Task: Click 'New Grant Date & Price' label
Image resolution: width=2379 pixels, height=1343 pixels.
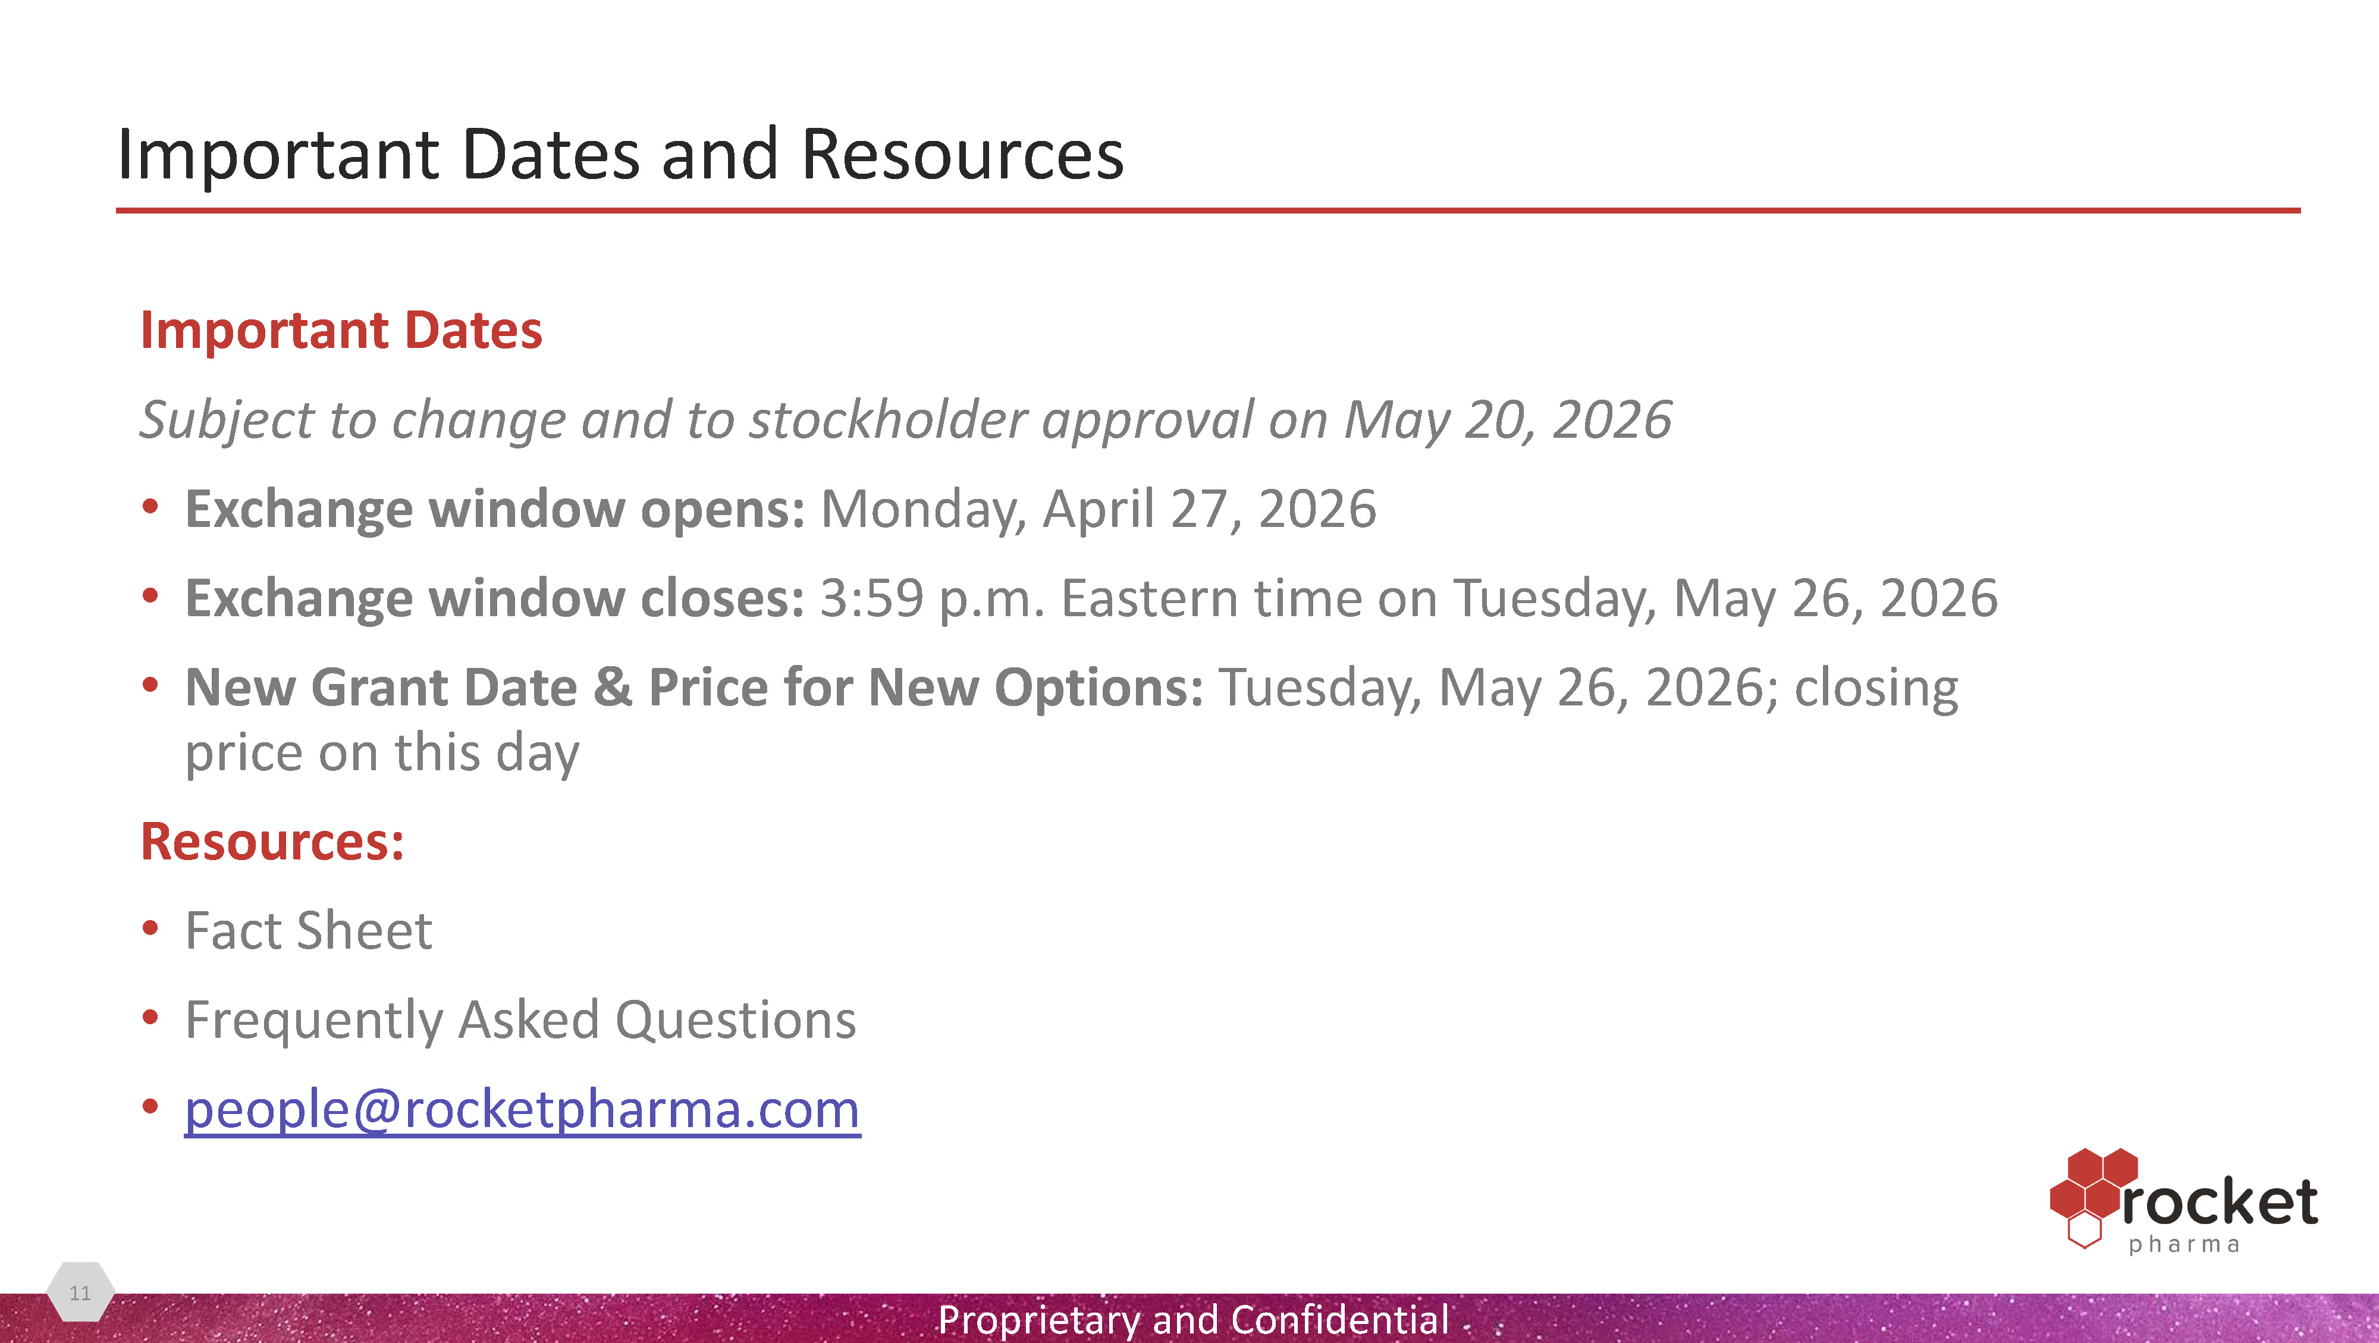Action: [693, 687]
